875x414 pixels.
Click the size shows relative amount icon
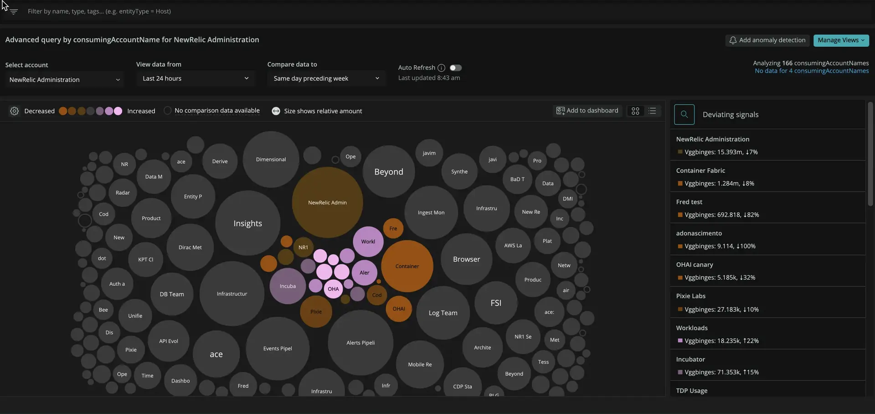click(x=276, y=111)
